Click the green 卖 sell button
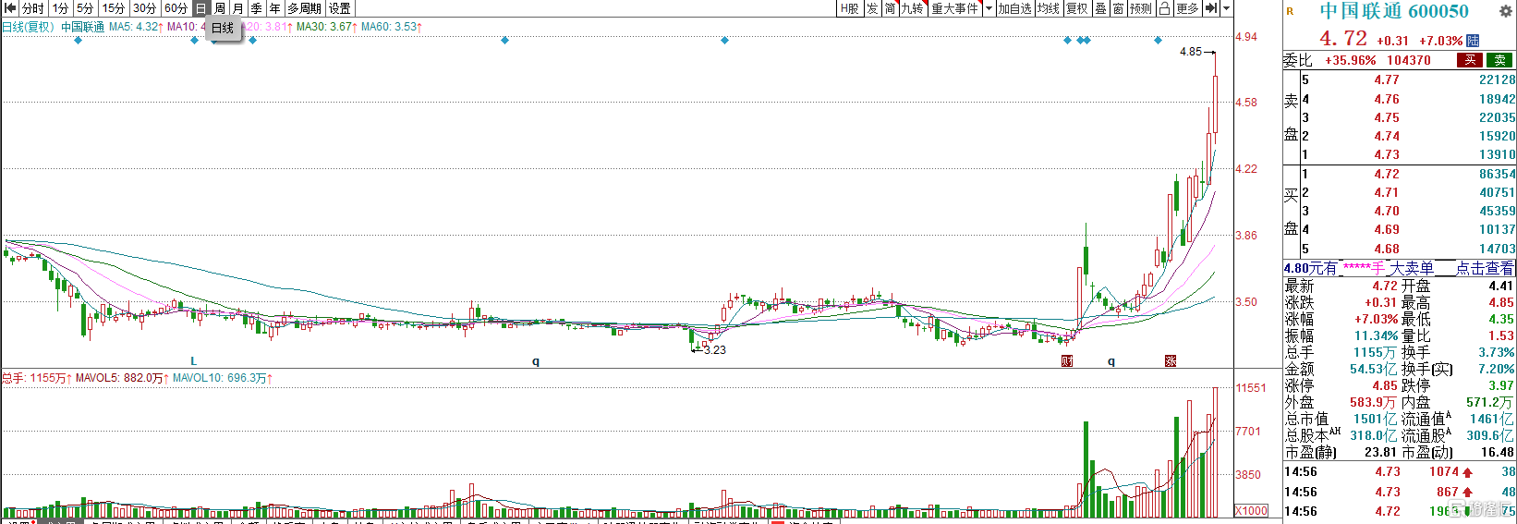The image size is (1517, 524). pos(1499,60)
